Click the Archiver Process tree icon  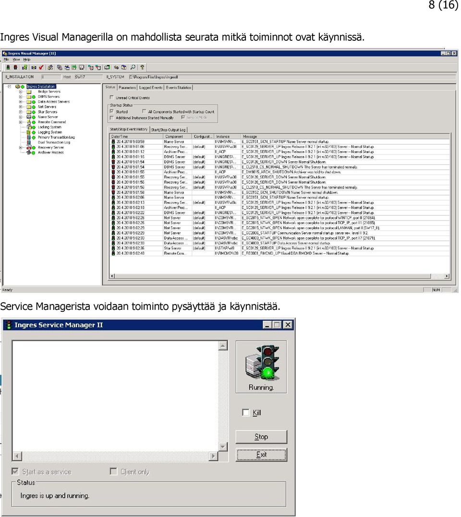click(29, 153)
